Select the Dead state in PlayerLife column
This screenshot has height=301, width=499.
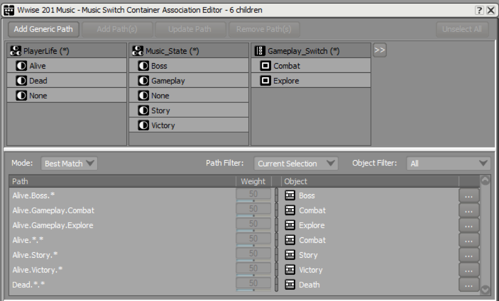(38, 81)
